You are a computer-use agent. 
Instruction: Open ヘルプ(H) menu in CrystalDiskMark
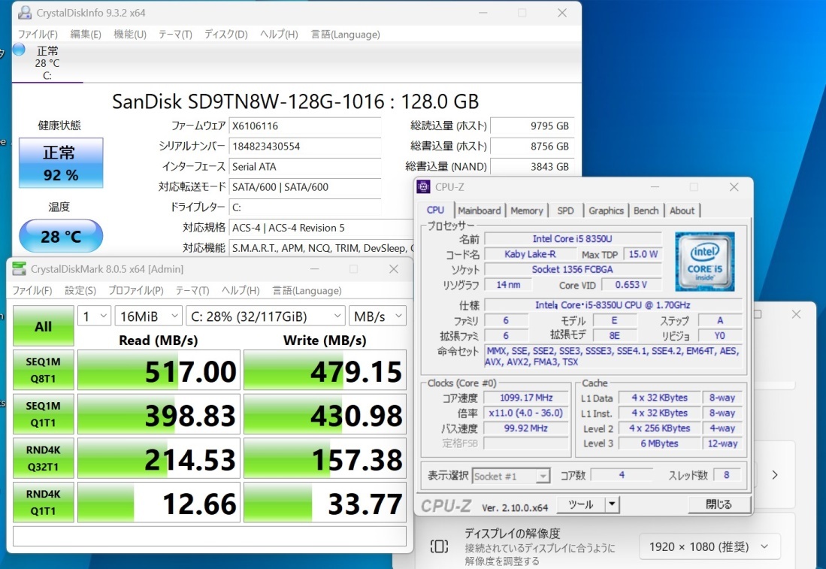tap(241, 290)
